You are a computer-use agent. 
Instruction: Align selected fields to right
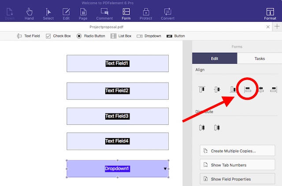point(273,89)
